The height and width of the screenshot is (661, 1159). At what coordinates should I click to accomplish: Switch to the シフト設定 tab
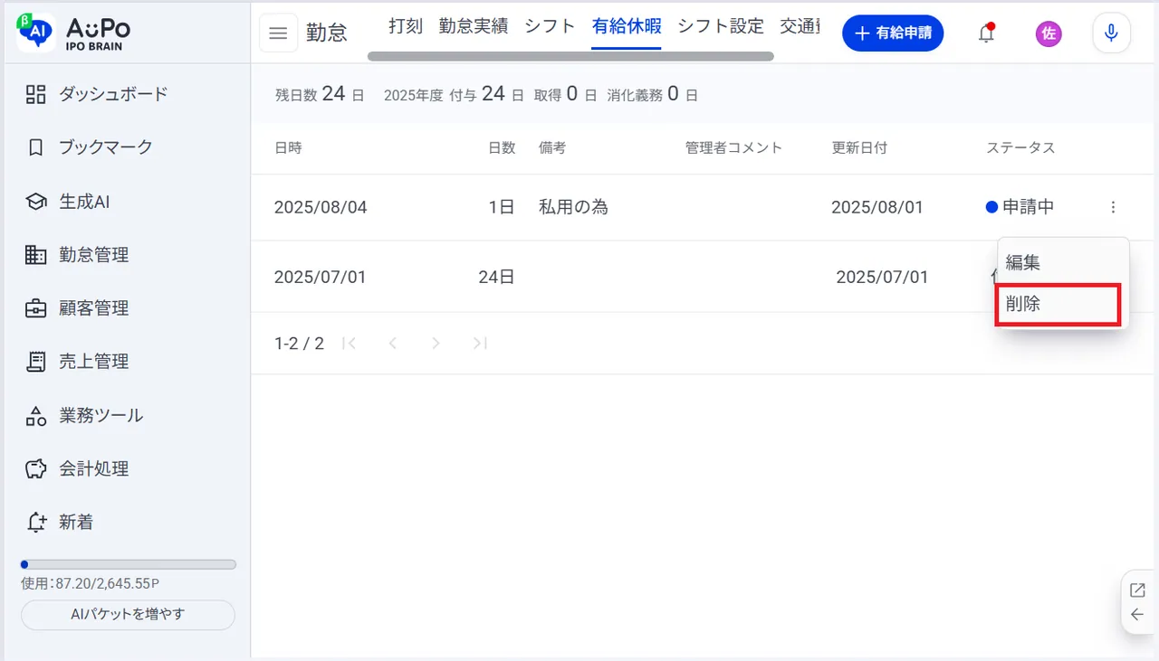pyautogui.click(x=721, y=26)
